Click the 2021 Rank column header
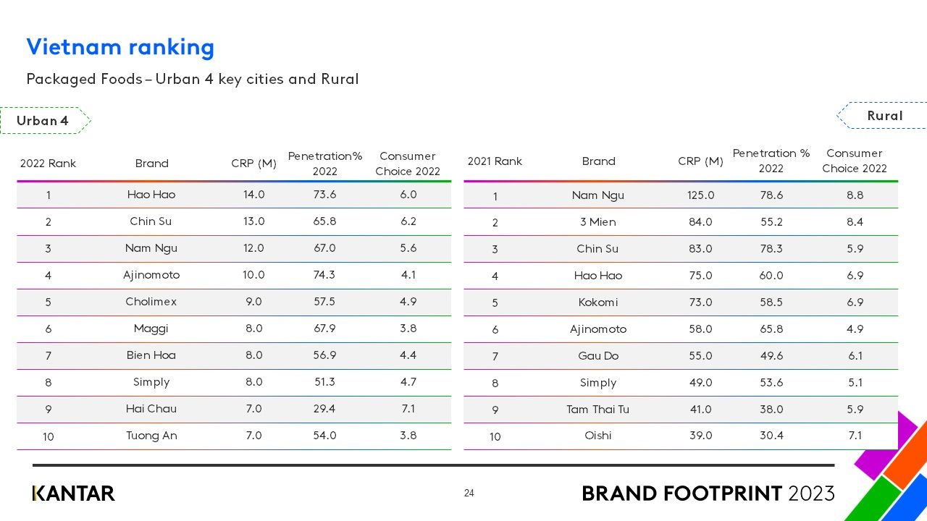The width and height of the screenshot is (927, 521). (x=495, y=161)
